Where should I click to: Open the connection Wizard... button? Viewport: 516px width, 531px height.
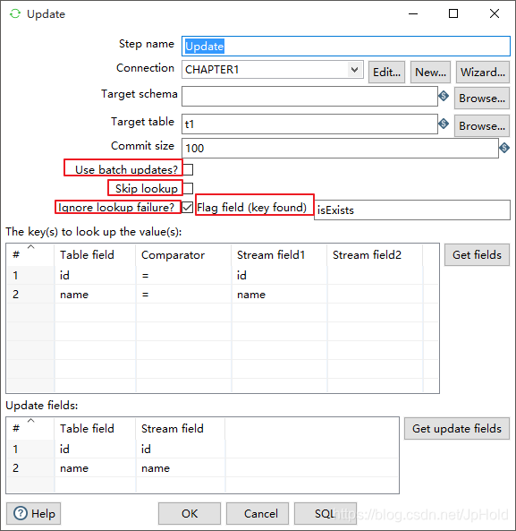483,72
